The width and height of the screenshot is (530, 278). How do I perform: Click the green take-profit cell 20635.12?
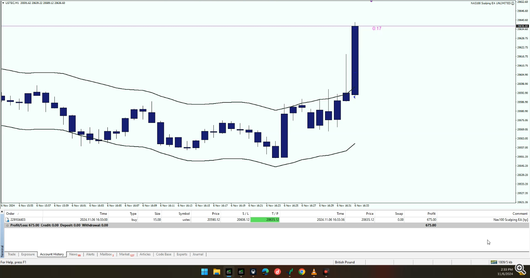click(x=265, y=220)
